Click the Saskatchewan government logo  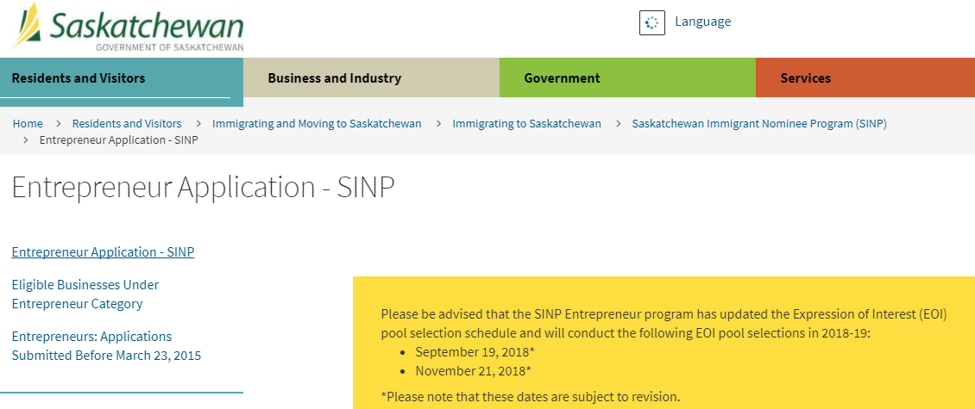tap(128, 28)
